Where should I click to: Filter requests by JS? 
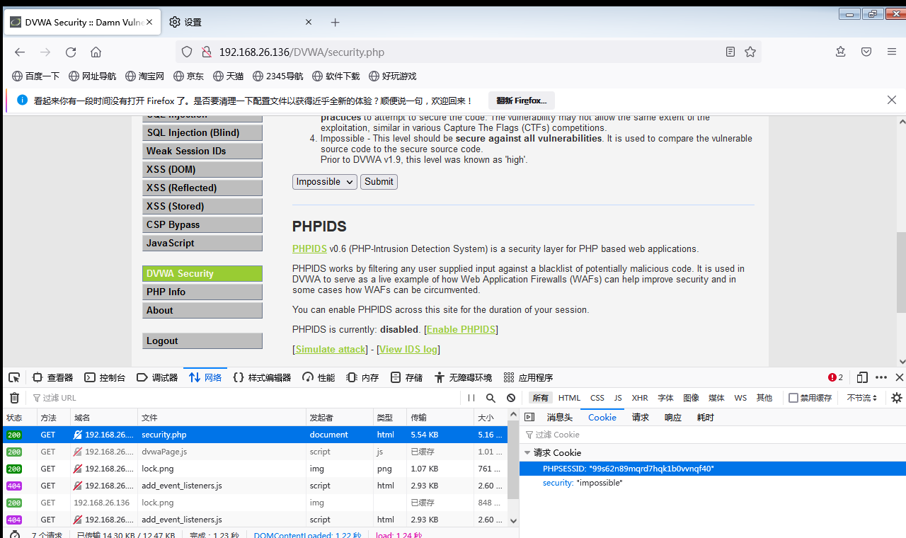(x=618, y=398)
